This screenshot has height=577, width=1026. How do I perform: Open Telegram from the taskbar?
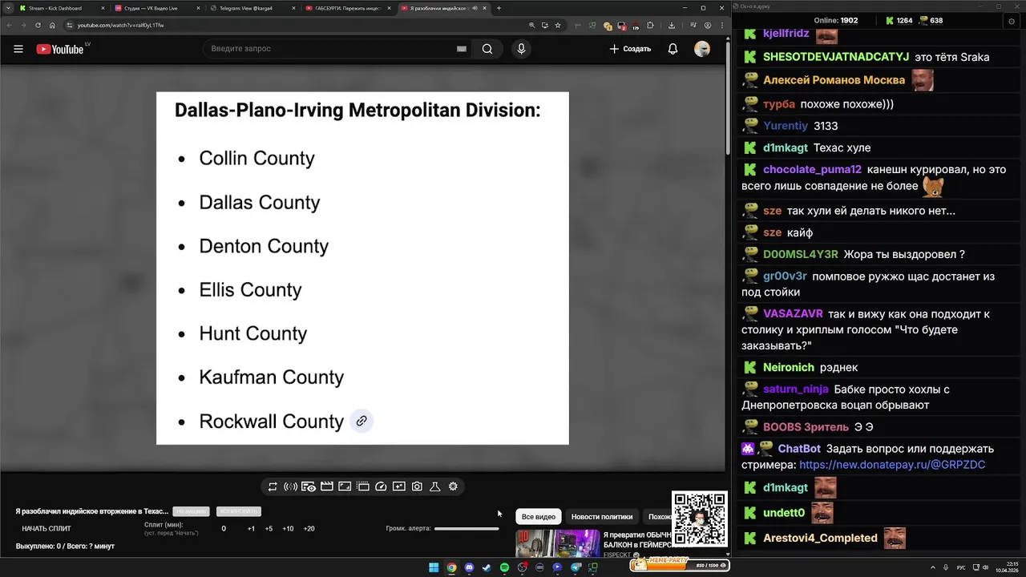click(576, 567)
